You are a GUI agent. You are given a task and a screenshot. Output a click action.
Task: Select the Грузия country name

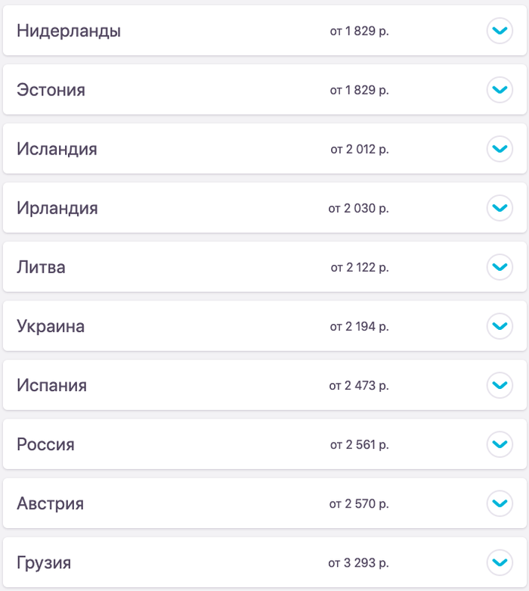(x=44, y=563)
